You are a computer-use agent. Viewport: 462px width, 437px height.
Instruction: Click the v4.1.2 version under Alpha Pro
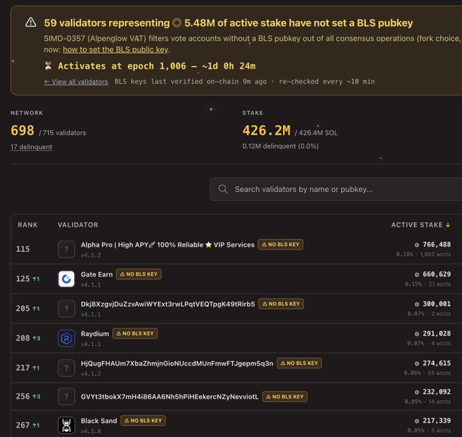point(90,255)
